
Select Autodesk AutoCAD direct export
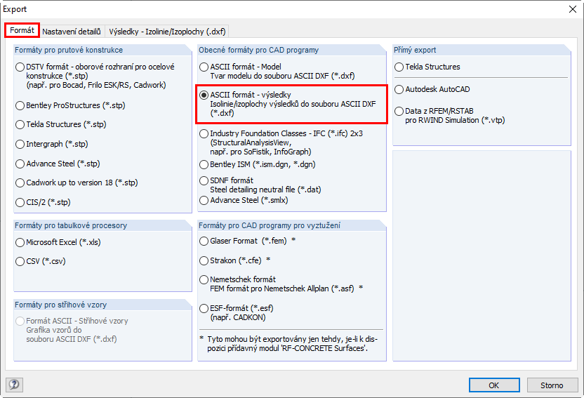click(399, 90)
